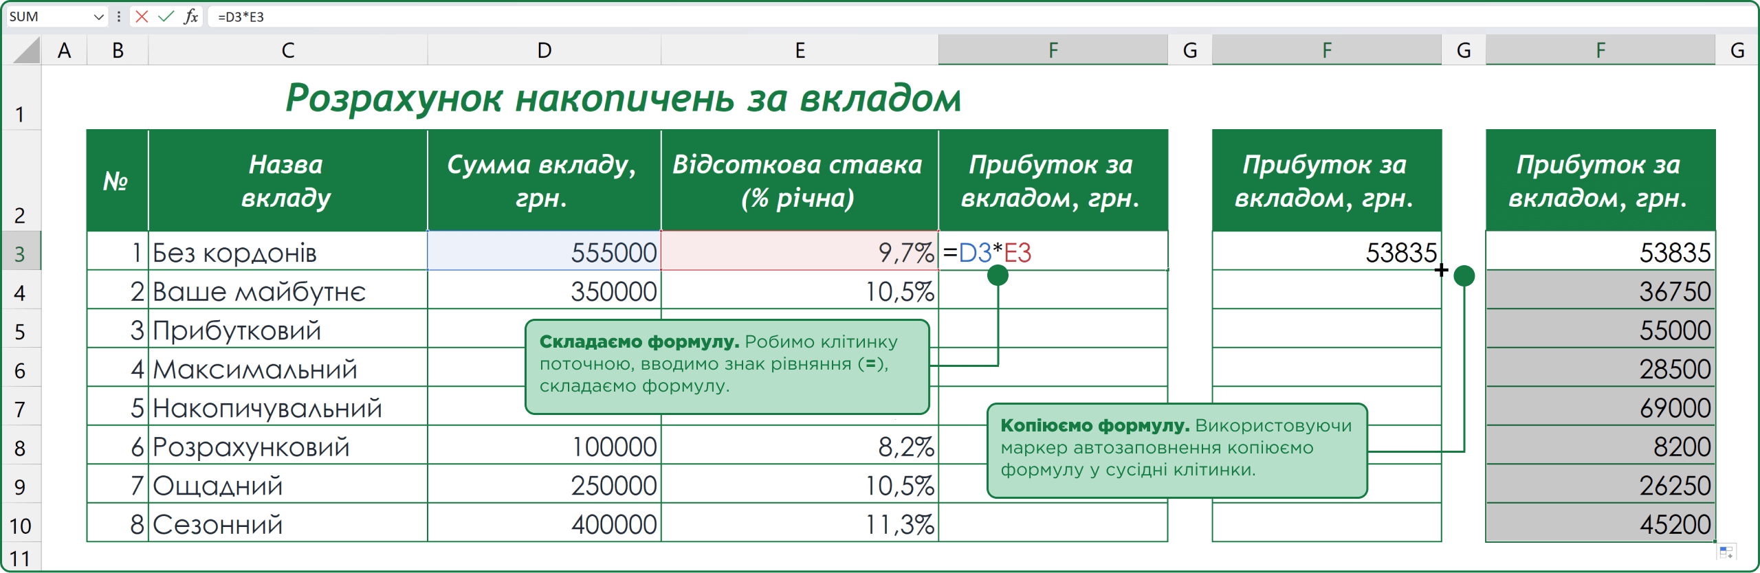Viewport: 1760px width, 573px height.
Task: Select row 11 header
Action: click(x=21, y=556)
